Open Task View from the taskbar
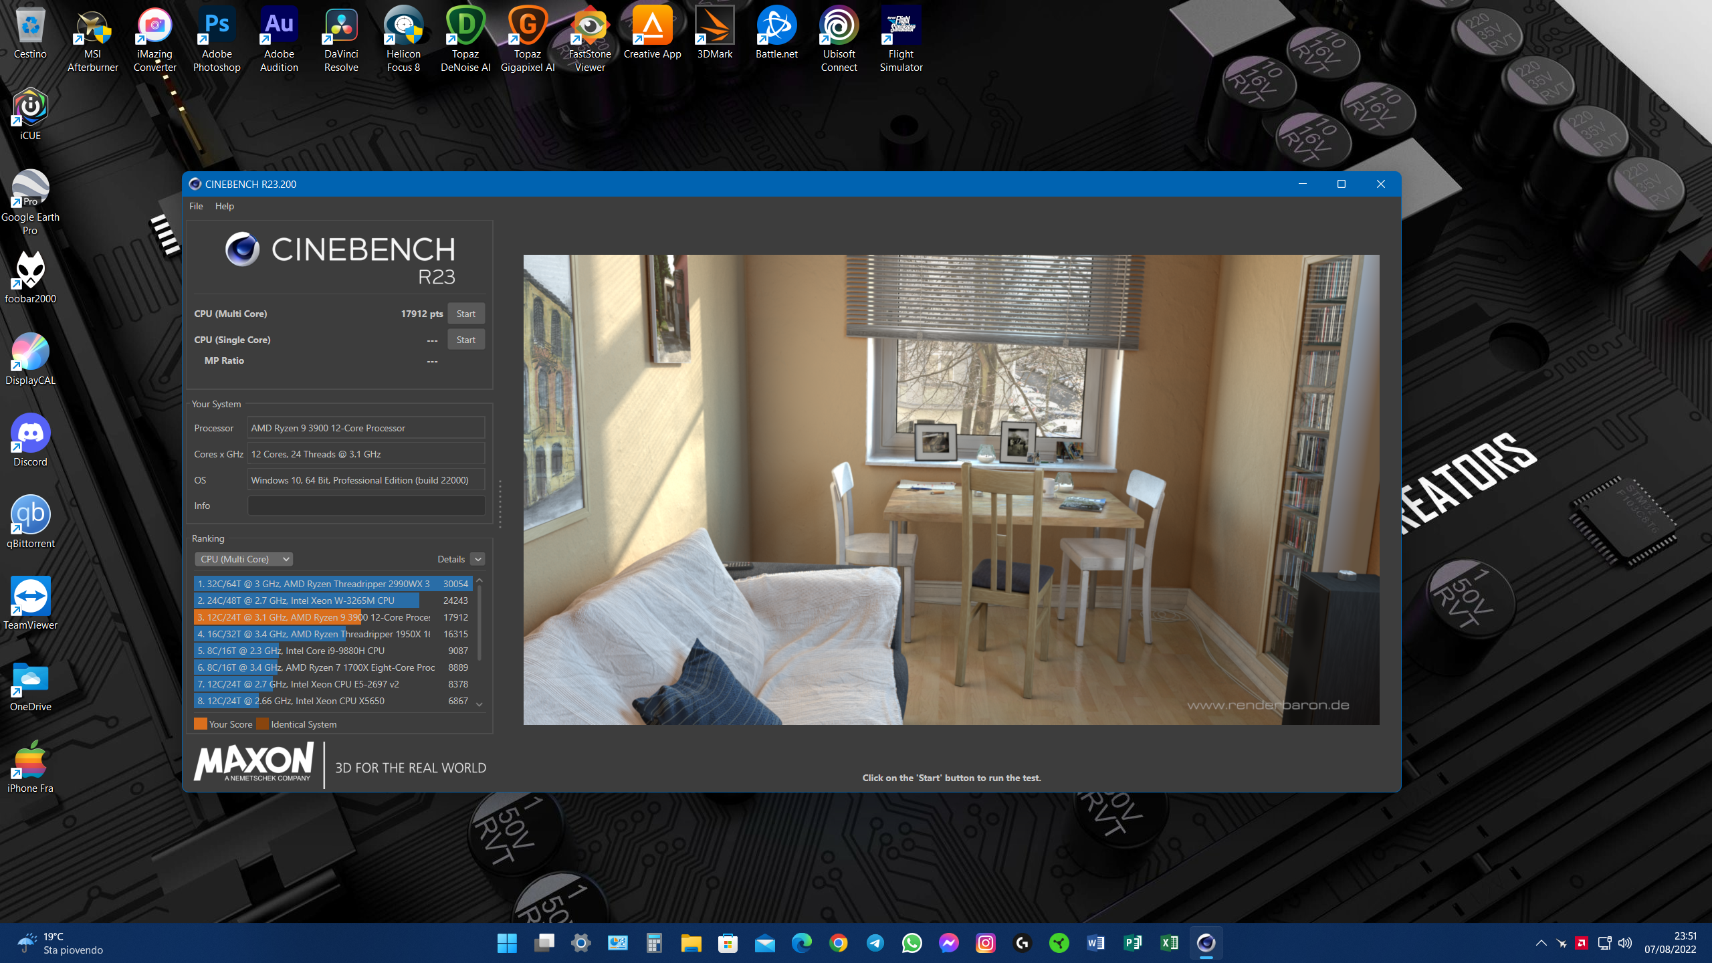Image resolution: width=1712 pixels, height=963 pixels. (544, 943)
